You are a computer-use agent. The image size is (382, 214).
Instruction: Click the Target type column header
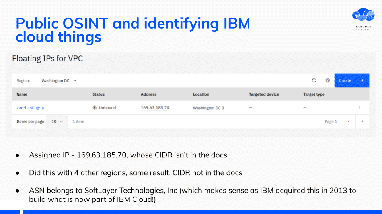314,94
